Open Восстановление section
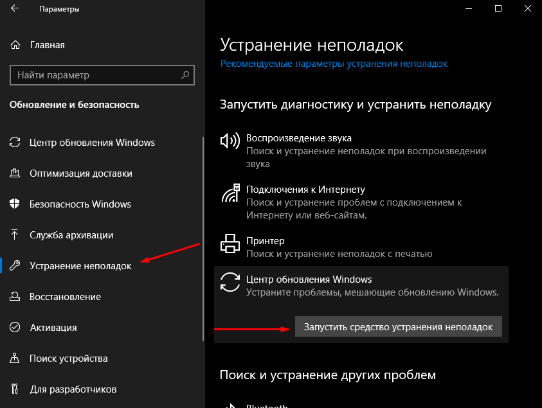This screenshot has height=408, width=542. pyautogui.click(x=66, y=296)
